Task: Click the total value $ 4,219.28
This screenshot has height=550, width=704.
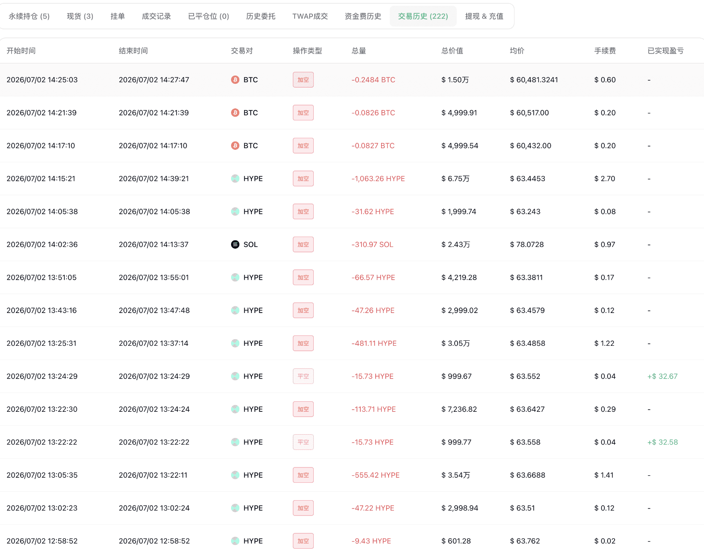Action: (x=459, y=277)
